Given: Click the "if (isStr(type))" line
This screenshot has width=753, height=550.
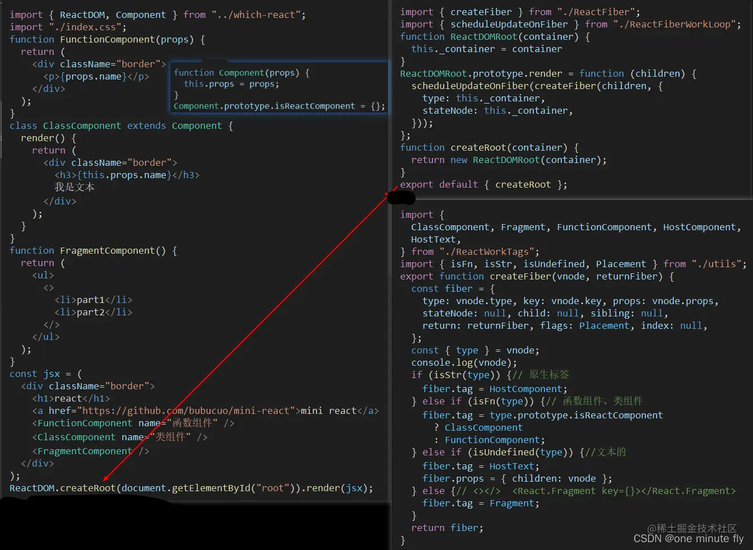Looking at the screenshot, I should pyautogui.click(x=490, y=375).
